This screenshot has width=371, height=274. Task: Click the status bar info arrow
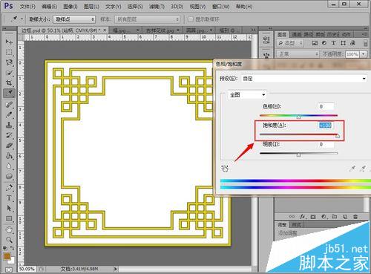(116, 269)
